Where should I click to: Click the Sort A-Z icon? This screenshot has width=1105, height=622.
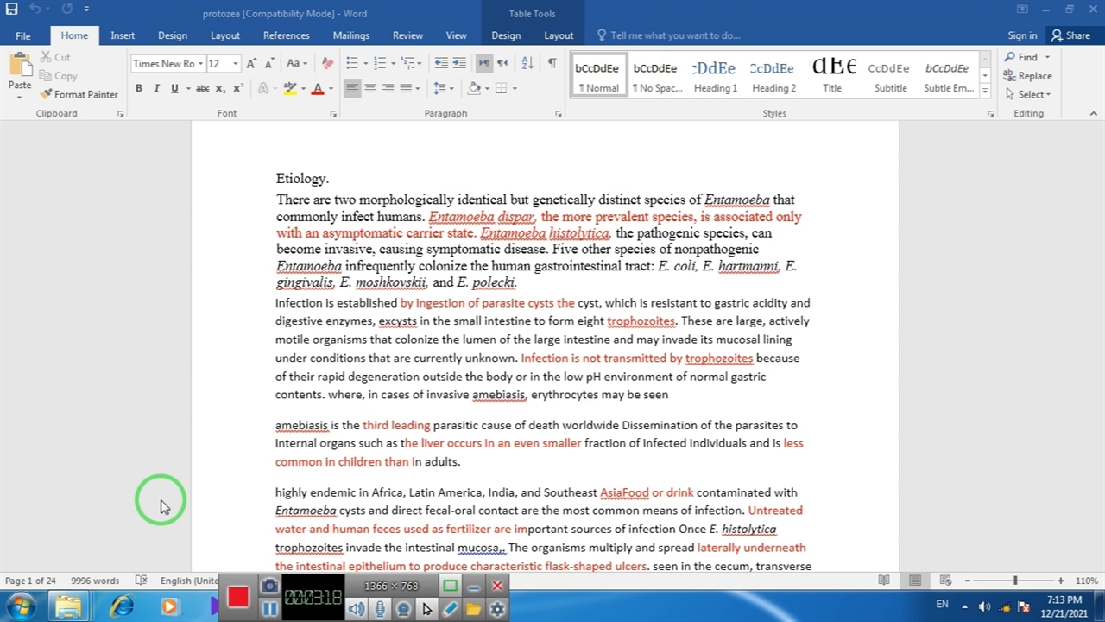(527, 63)
